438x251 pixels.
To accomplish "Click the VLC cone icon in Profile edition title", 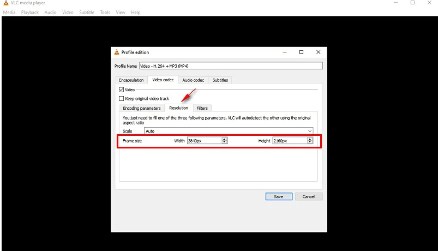I will coord(117,52).
